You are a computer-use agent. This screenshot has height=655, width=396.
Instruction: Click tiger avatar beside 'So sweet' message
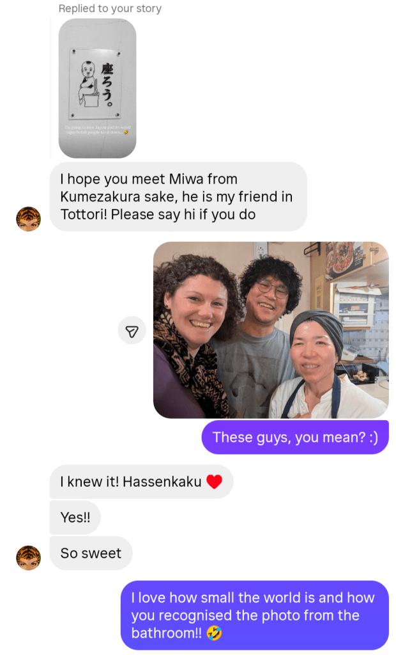[28, 558]
